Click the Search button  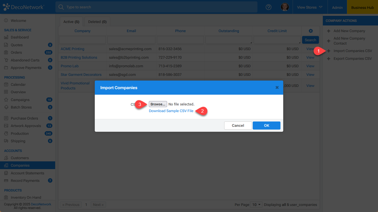pyautogui.click(x=310, y=40)
